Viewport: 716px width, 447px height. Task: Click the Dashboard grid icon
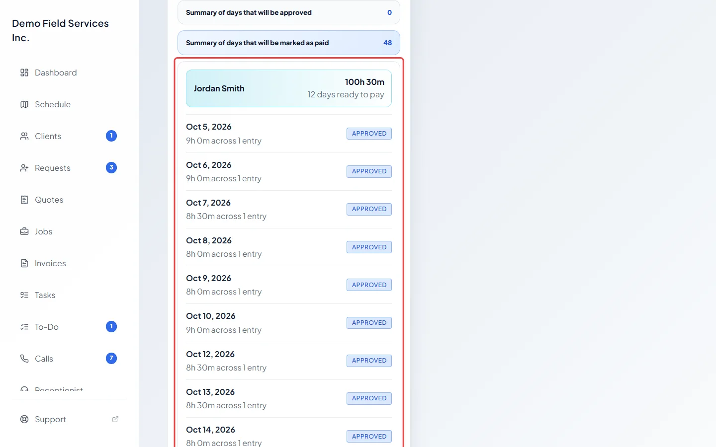click(x=24, y=73)
